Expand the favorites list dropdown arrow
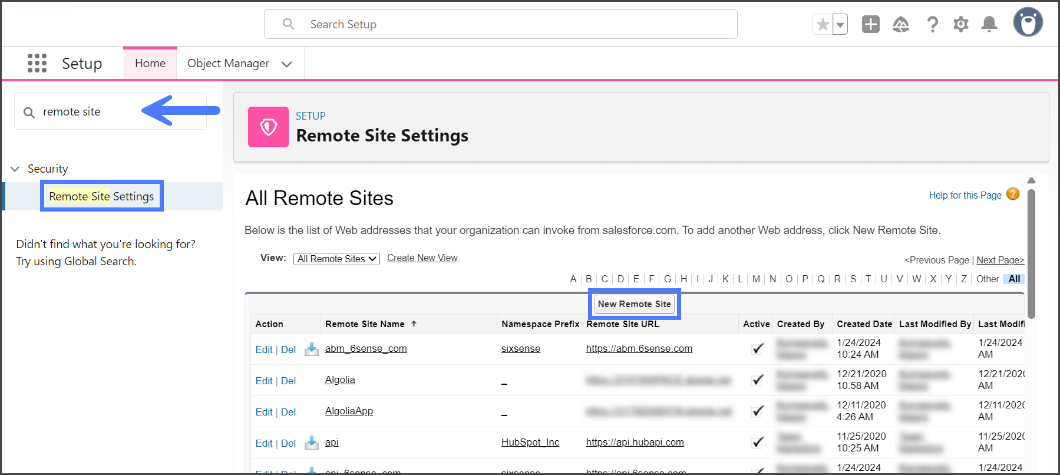Screen dimensions: 1060x475 click(x=840, y=25)
